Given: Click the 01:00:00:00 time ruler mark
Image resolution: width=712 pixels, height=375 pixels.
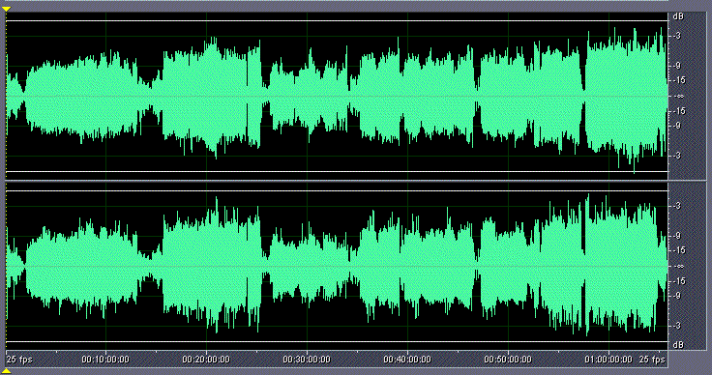Looking at the screenshot, I should pos(608,360).
